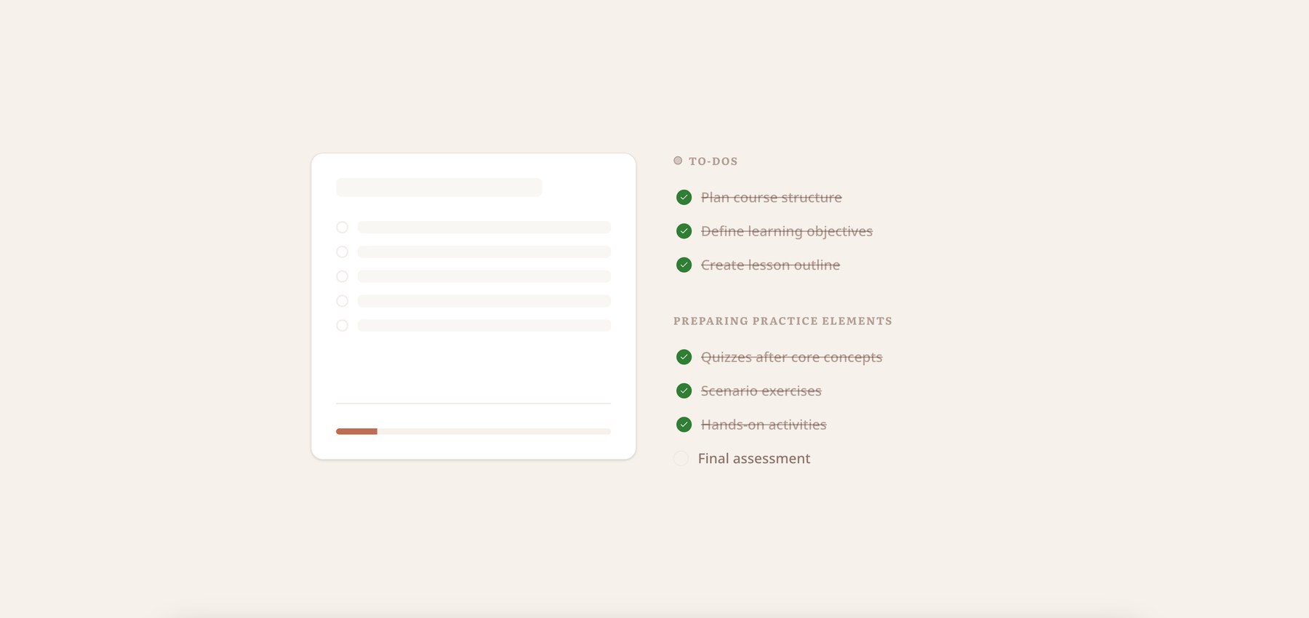Uncheck the Hands-on activities checkmark

coord(684,425)
